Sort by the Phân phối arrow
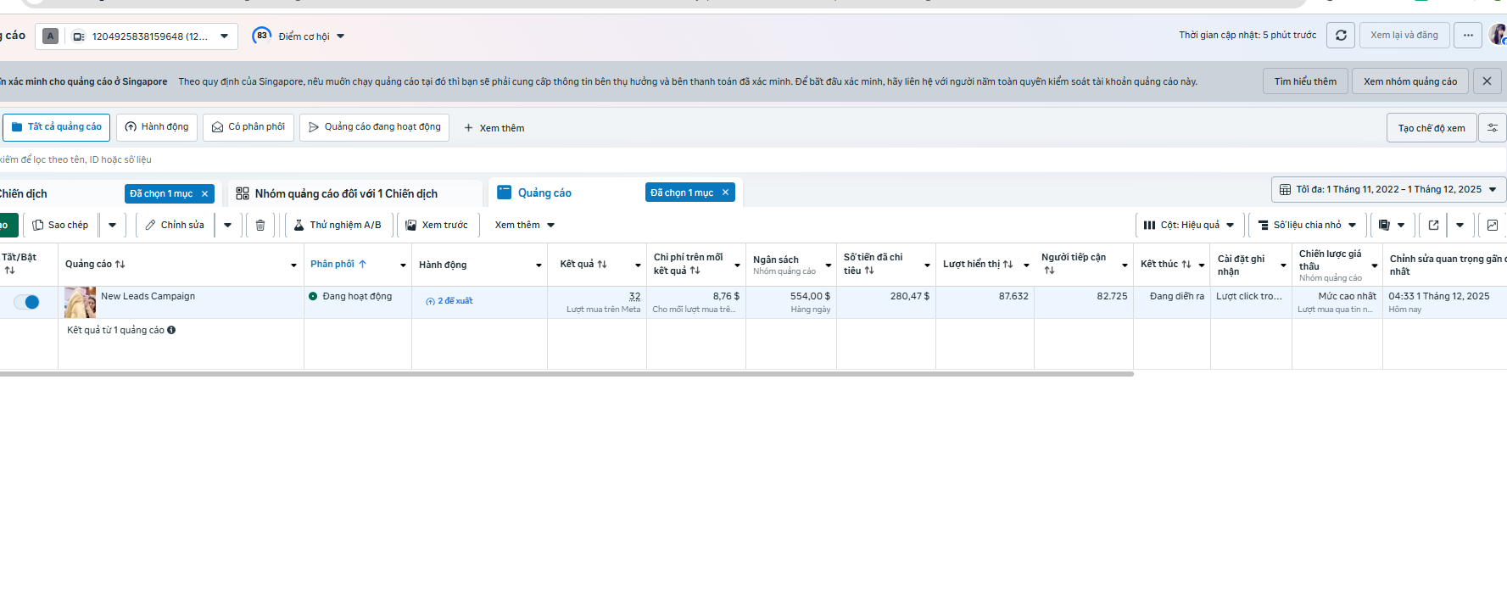1507x603 pixels. coord(362,264)
